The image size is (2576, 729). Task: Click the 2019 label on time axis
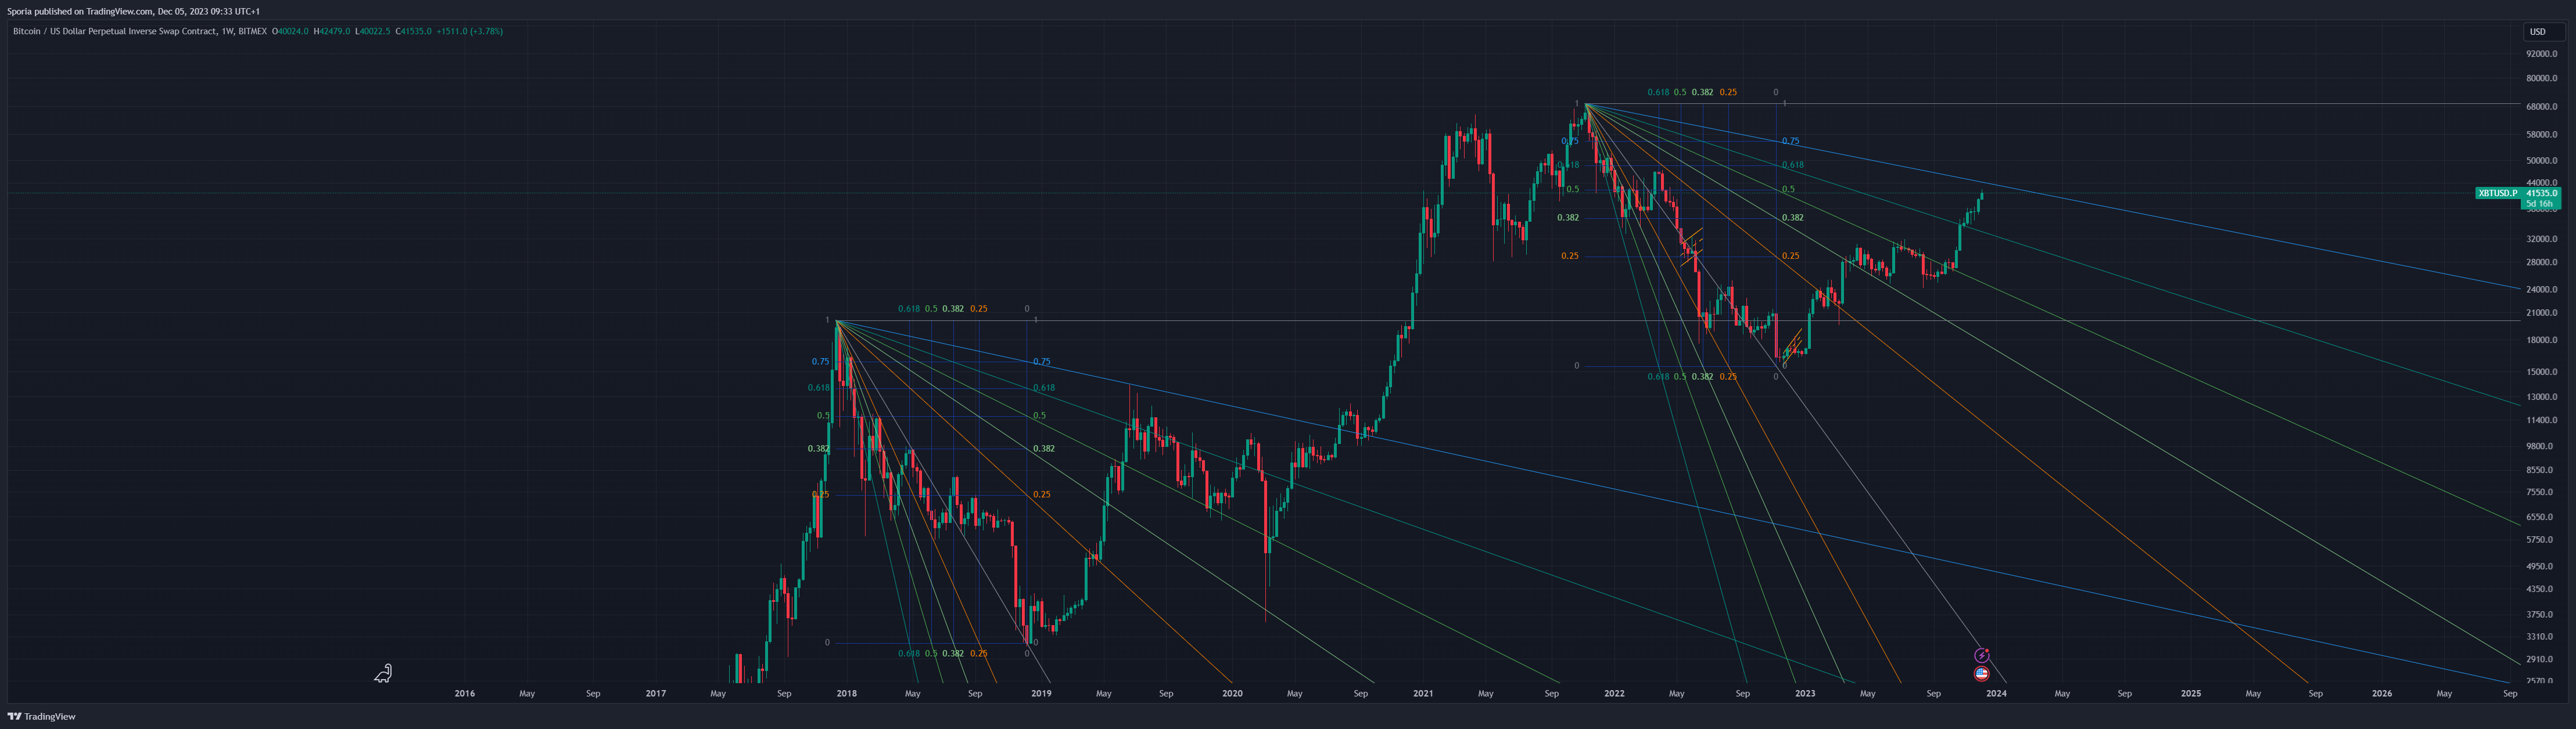pos(1041,693)
